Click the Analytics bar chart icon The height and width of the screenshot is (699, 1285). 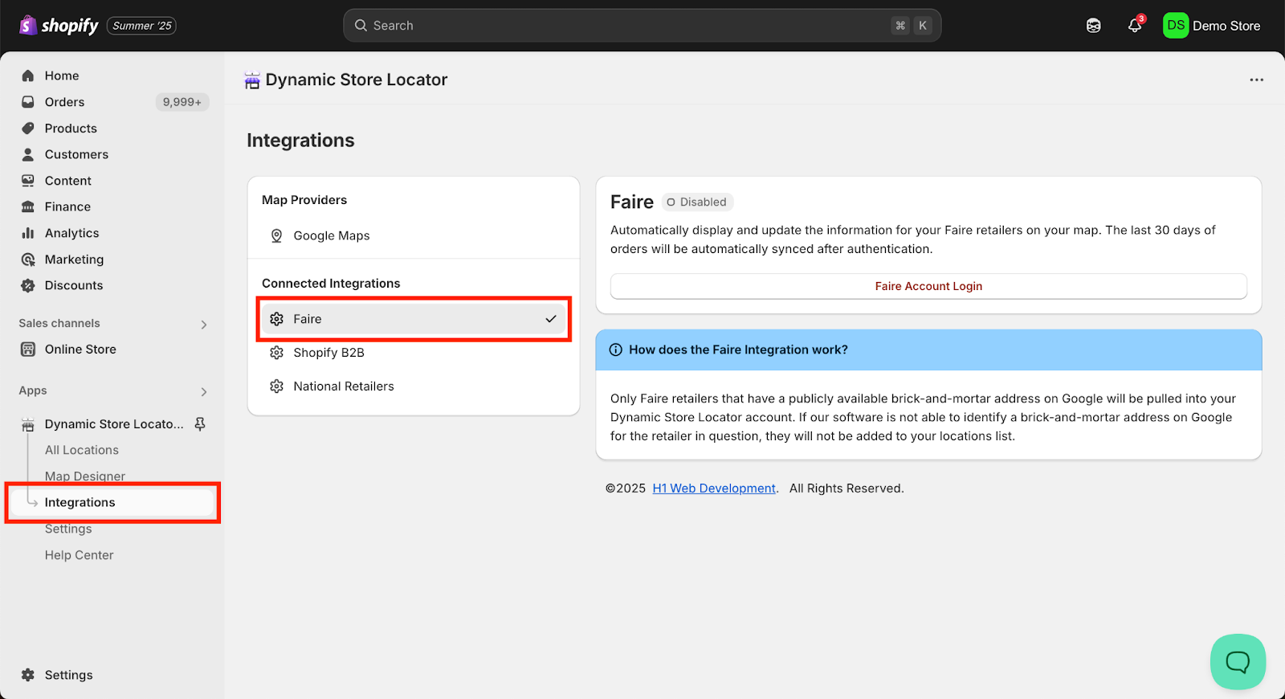click(x=28, y=233)
